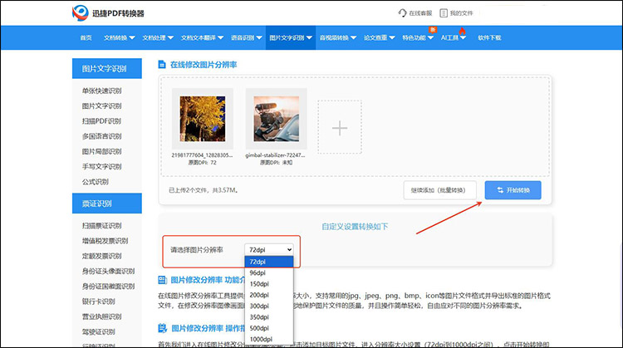Select 票证识别 sidebar header

[107, 203]
